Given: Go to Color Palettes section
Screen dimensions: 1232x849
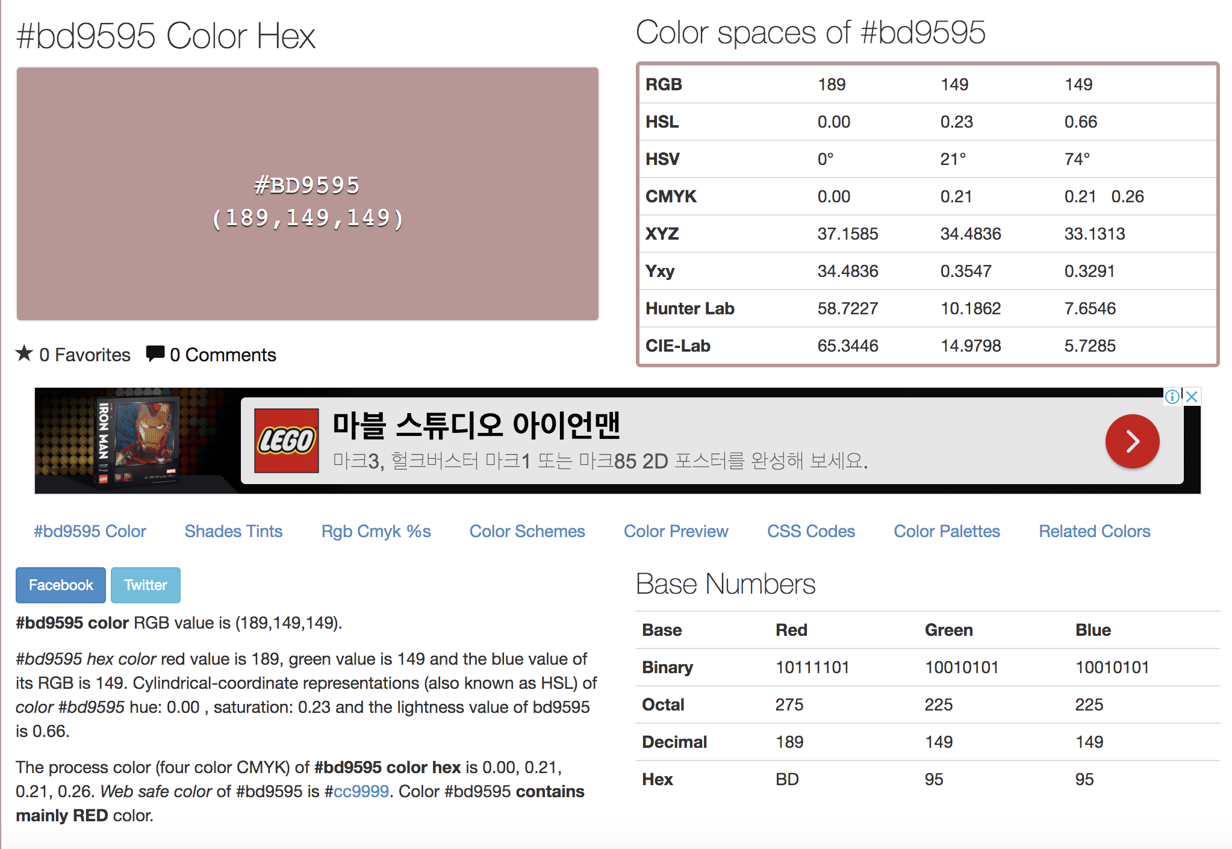Looking at the screenshot, I should pos(947,531).
